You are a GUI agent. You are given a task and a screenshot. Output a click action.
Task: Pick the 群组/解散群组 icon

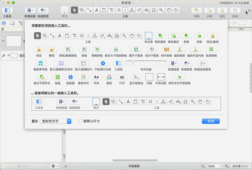point(68,49)
